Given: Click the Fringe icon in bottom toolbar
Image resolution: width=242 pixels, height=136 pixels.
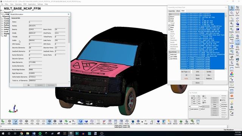Looking at the screenshot, I should point(66,122).
